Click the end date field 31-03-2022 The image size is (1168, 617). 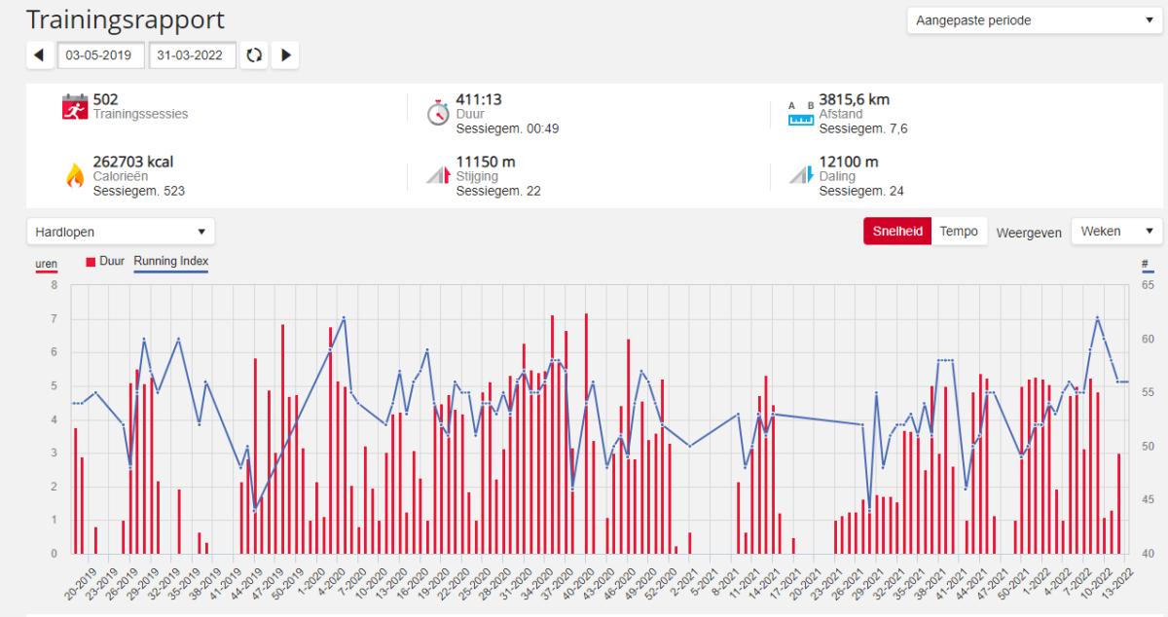[193, 55]
